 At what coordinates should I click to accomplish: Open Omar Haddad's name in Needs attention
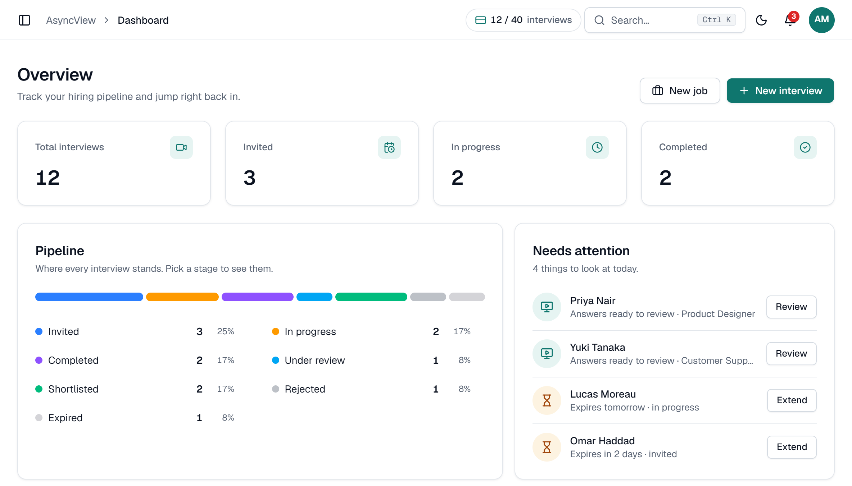602,441
